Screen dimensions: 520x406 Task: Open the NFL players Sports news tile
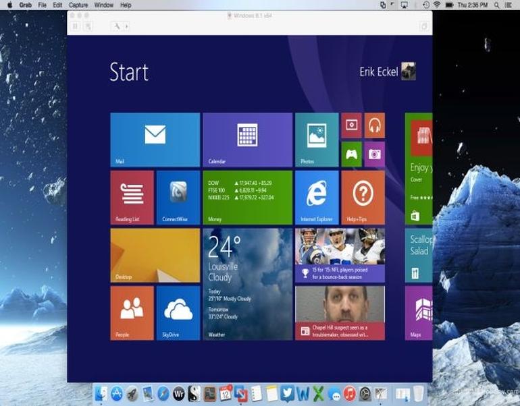(340, 256)
